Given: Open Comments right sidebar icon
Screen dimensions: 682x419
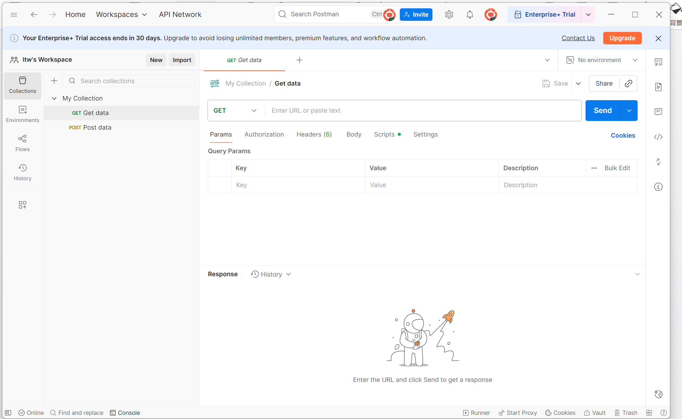Looking at the screenshot, I should tap(658, 112).
